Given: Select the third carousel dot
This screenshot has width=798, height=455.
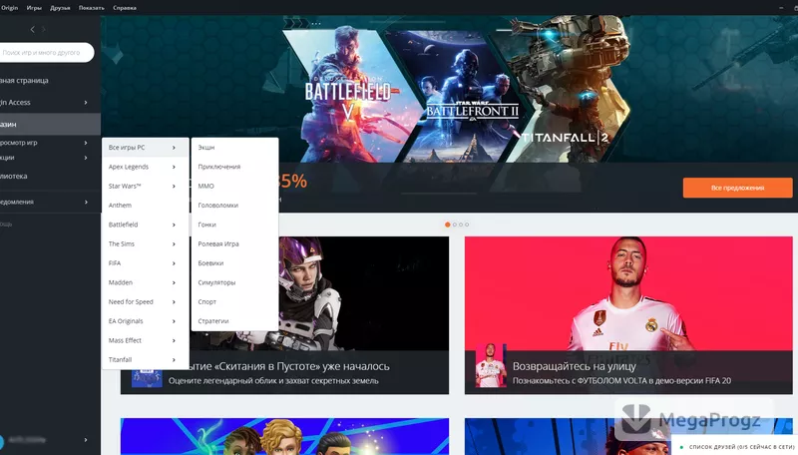Looking at the screenshot, I should pyautogui.click(x=461, y=225).
